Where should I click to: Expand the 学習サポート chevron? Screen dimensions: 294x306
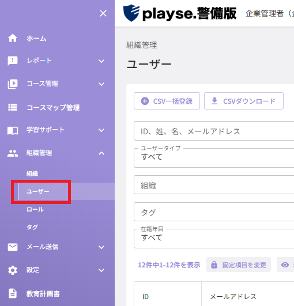coord(101,130)
